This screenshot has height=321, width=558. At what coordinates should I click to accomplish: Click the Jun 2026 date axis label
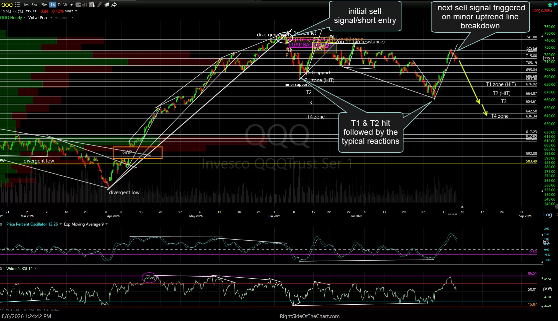tap(274, 216)
